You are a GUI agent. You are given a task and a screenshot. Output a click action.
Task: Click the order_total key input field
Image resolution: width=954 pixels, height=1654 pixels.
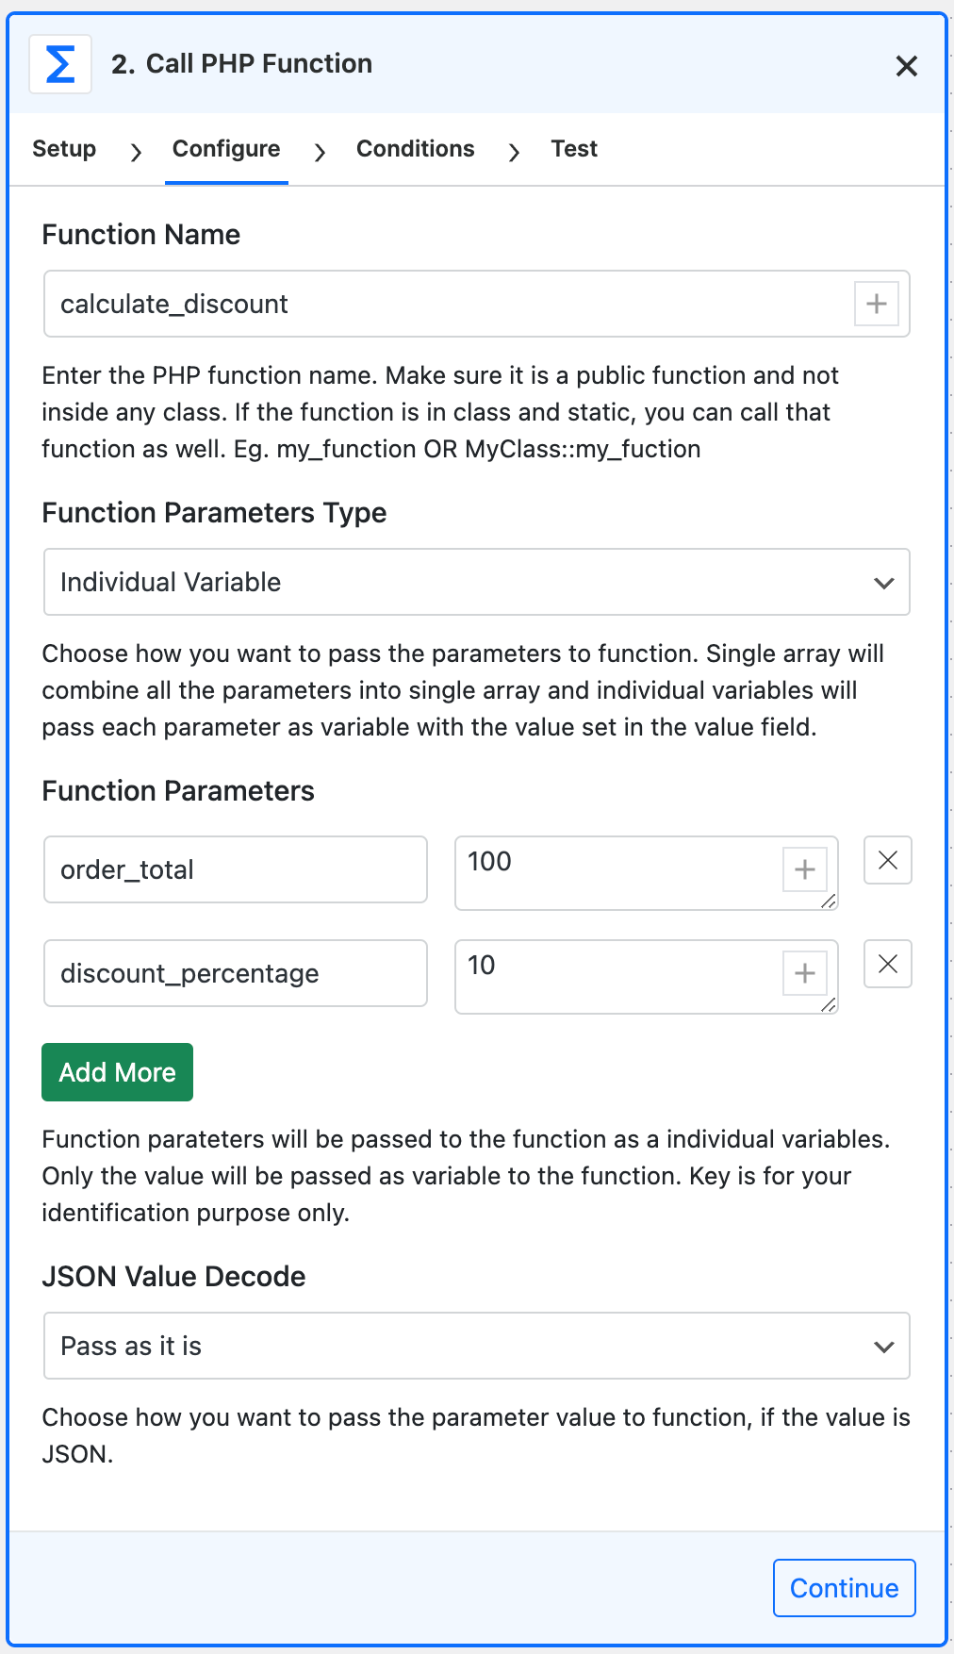pos(236,869)
